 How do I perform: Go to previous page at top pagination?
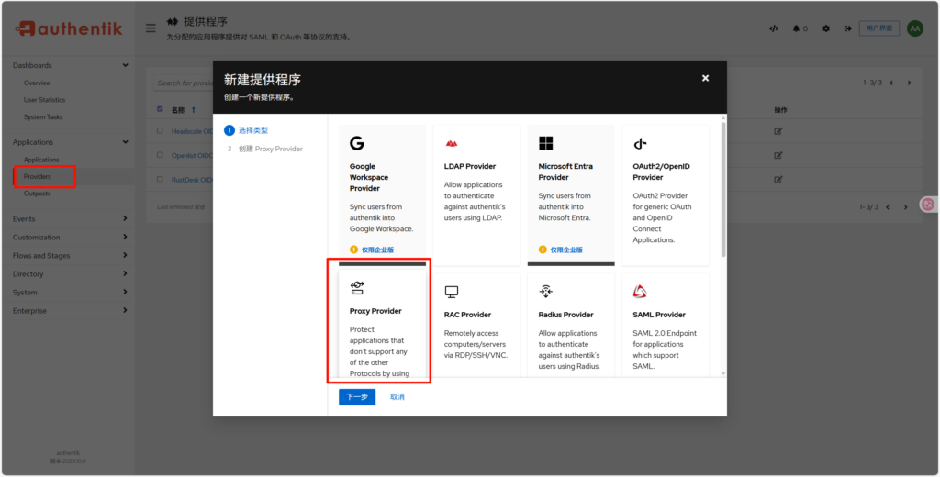pos(891,83)
